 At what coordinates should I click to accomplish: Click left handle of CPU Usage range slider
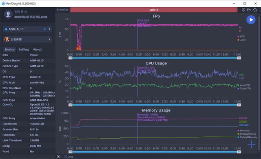click(x=71, y=105)
